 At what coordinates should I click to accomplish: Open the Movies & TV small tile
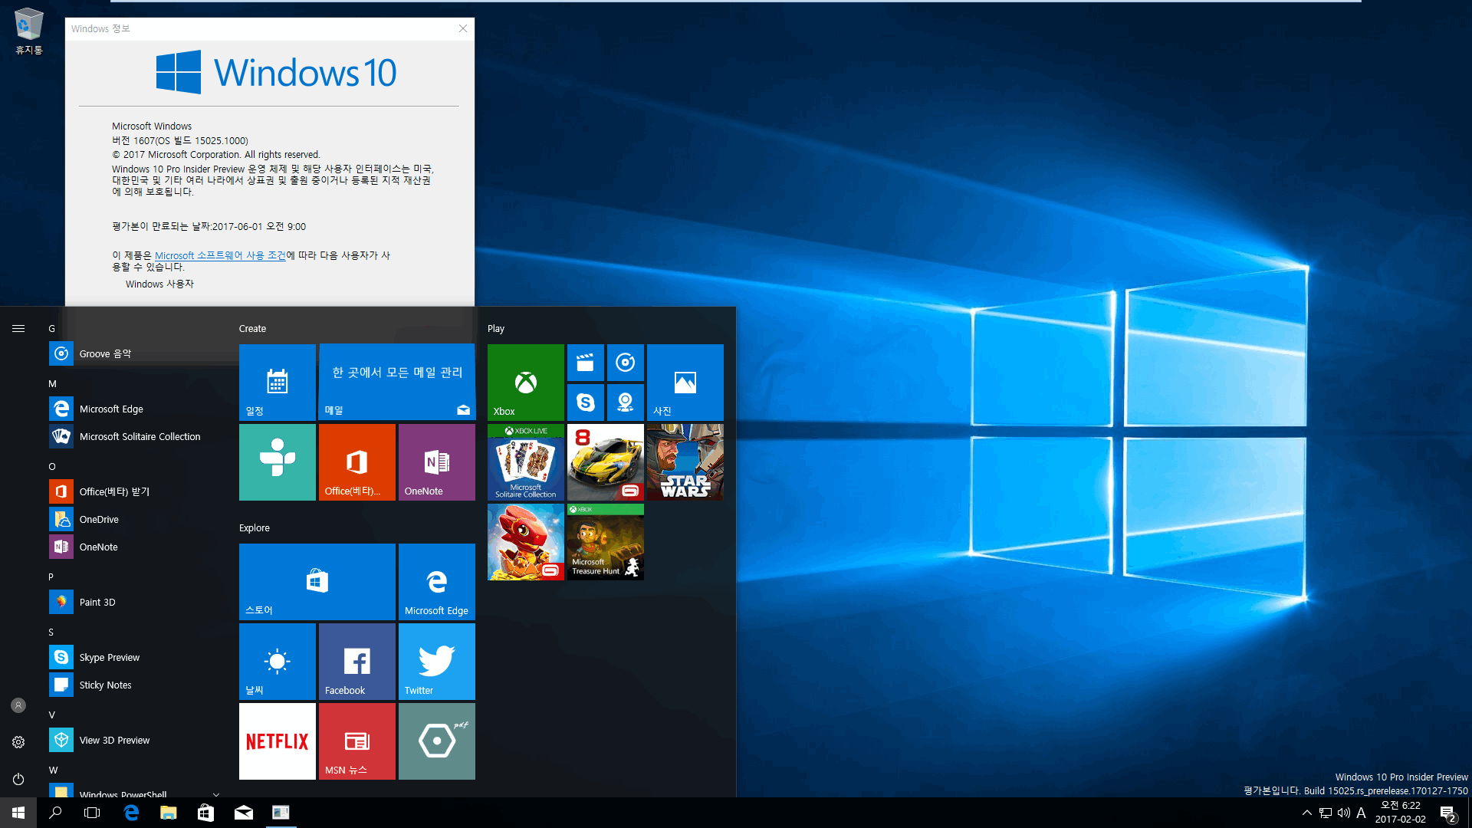click(x=586, y=363)
